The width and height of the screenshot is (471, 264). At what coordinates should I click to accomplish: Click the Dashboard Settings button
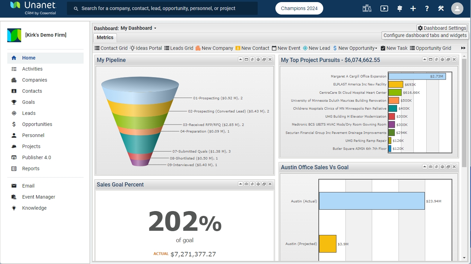442,28
